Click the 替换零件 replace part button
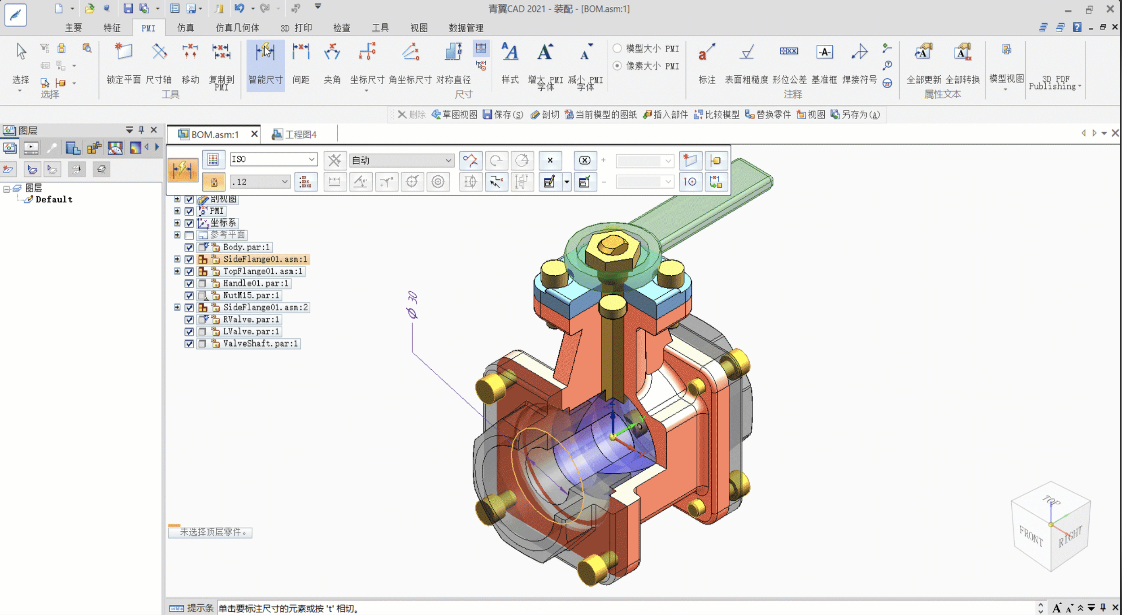 pos(768,115)
